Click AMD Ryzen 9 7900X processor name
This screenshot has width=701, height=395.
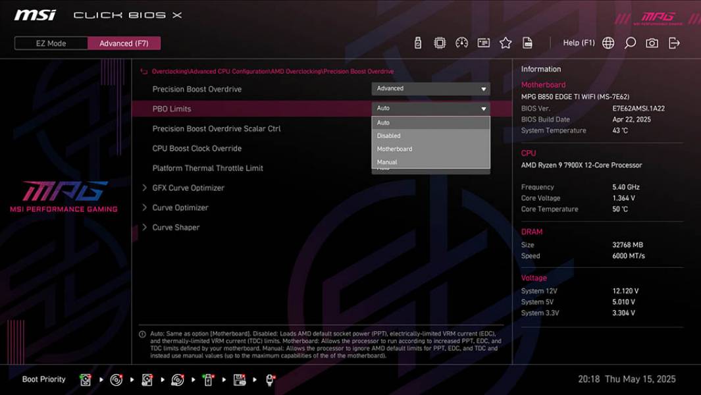pos(581,165)
